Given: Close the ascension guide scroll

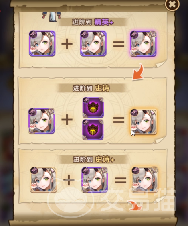Looking at the screenshot, I should (x=172, y=5).
